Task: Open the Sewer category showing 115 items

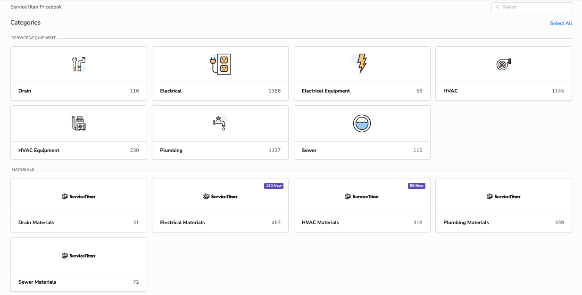Action: [x=361, y=132]
